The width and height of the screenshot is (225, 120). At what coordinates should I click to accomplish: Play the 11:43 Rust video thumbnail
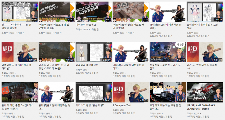coord(57,12)
